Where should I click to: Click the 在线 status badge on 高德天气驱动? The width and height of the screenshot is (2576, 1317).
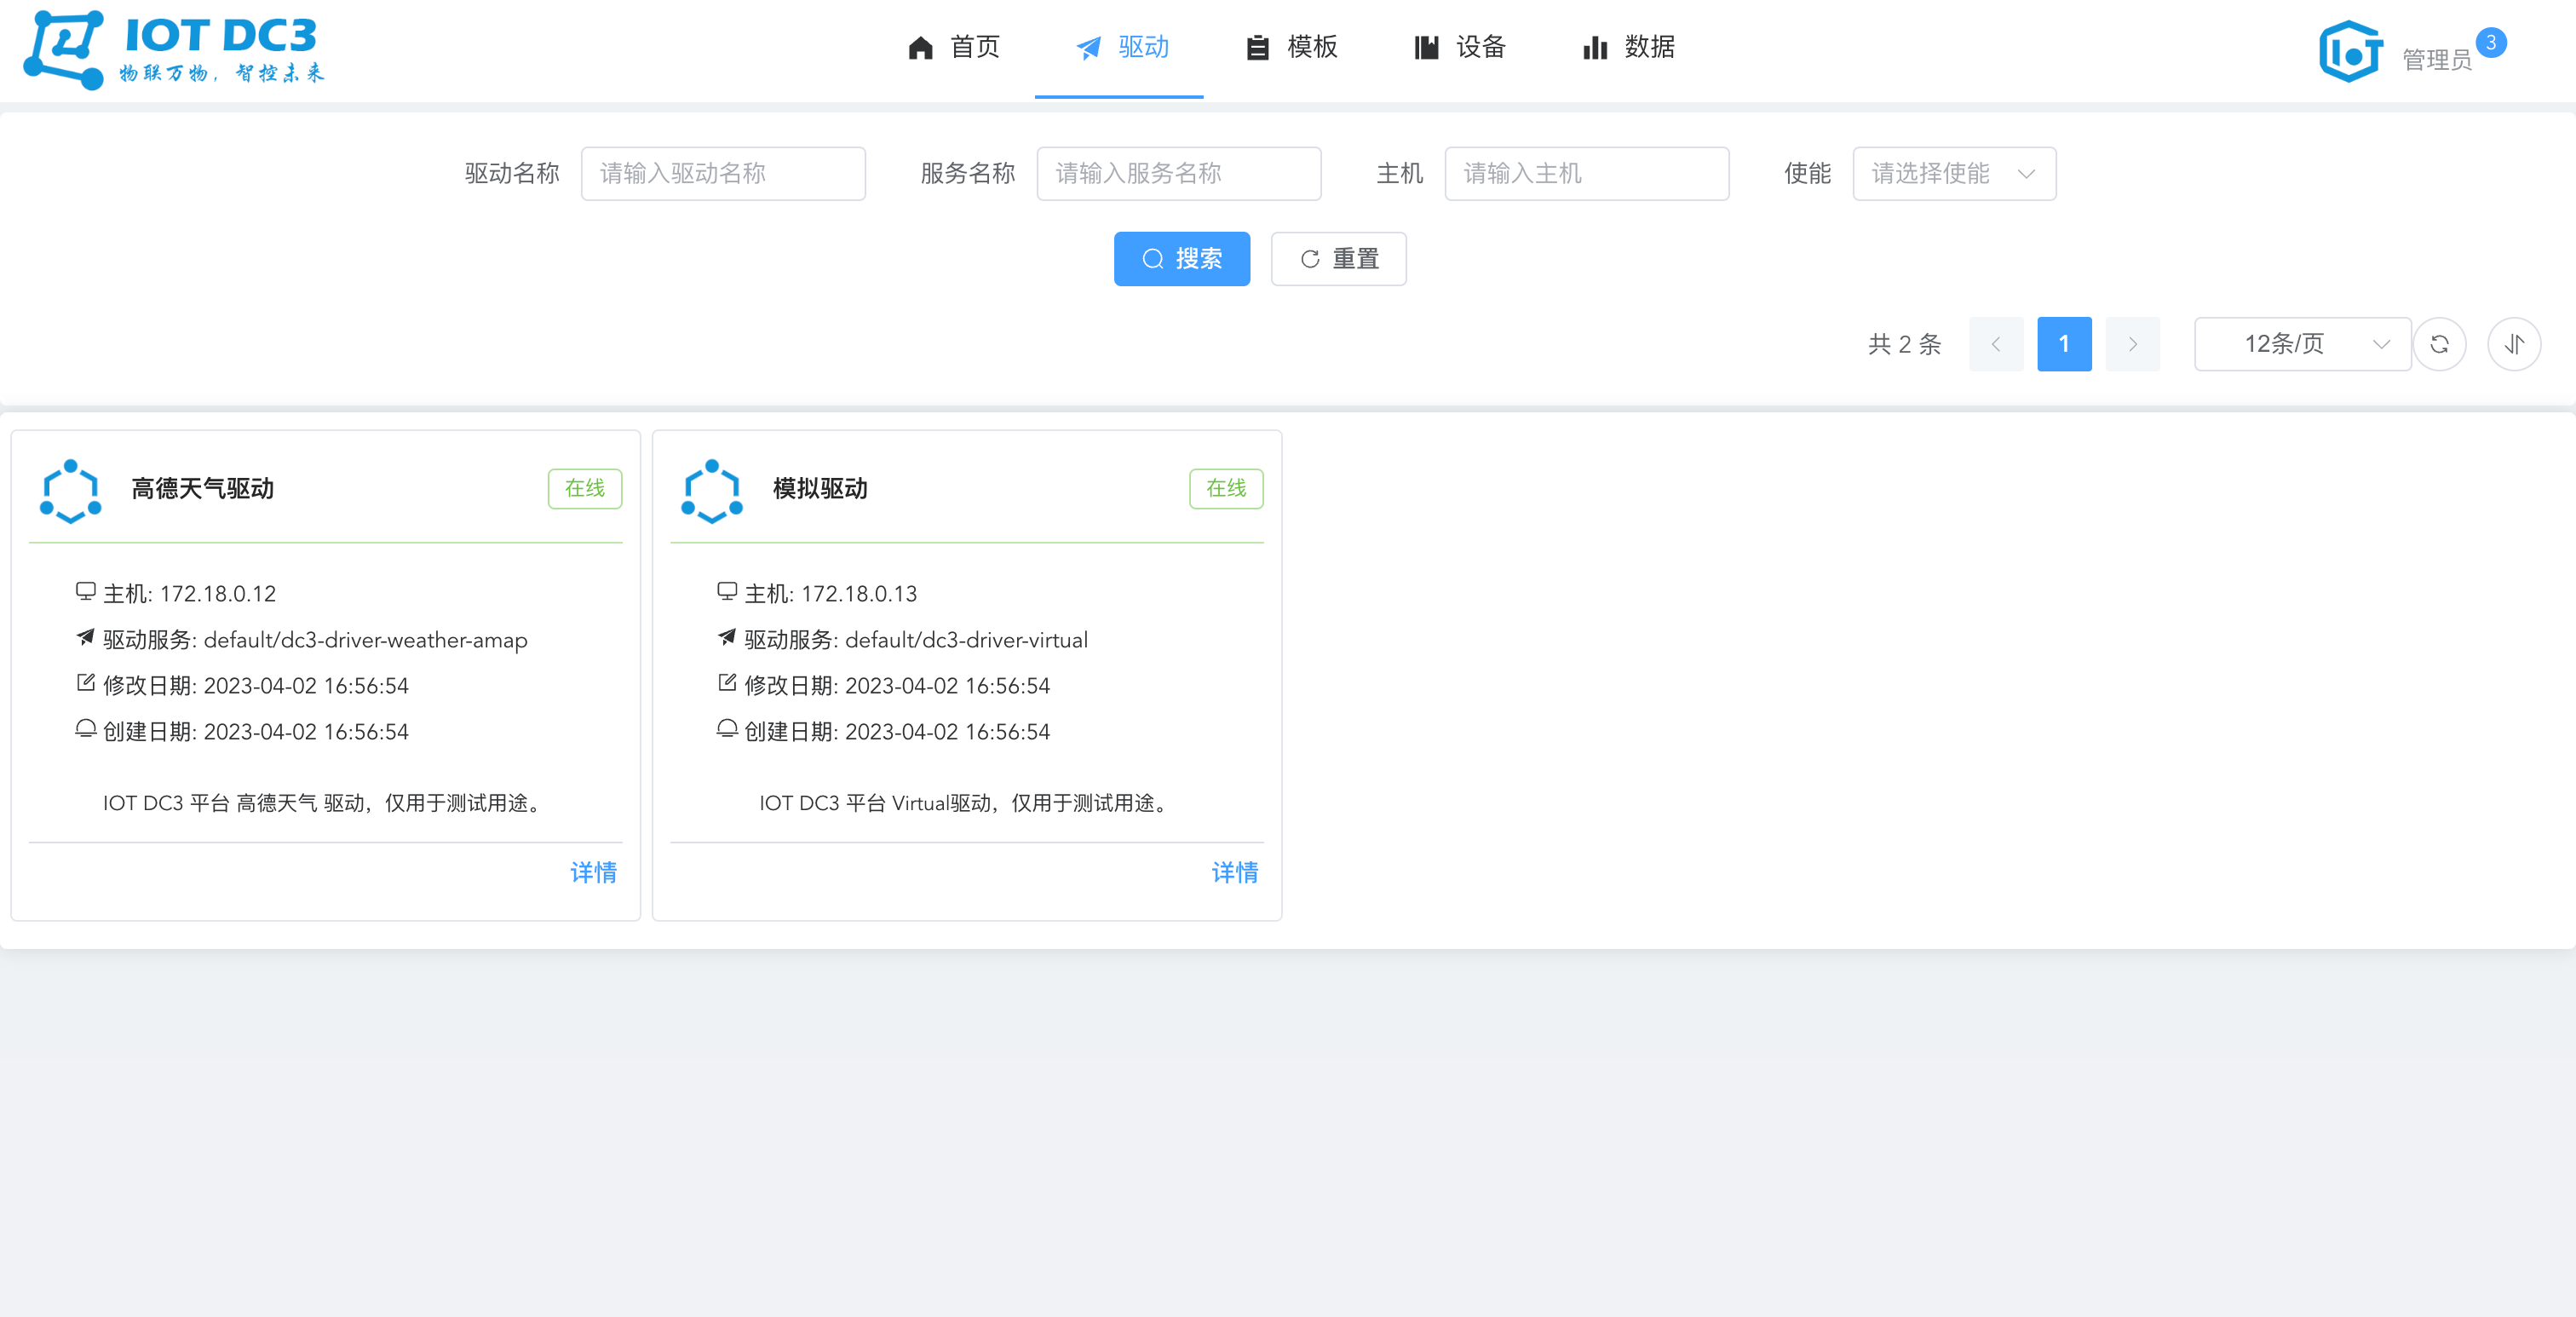584,489
